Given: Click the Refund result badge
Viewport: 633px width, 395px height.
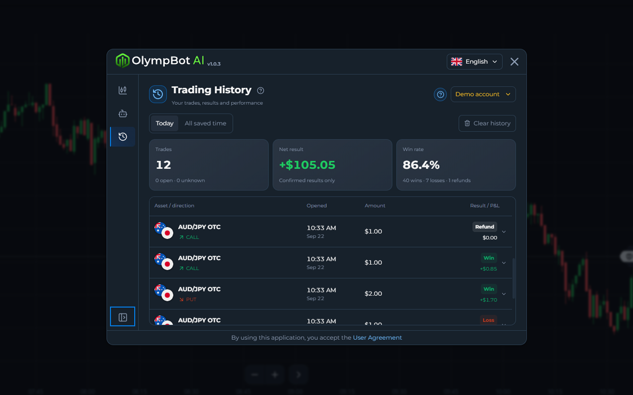Looking at the screenshot, I should (x=485, y=227).
